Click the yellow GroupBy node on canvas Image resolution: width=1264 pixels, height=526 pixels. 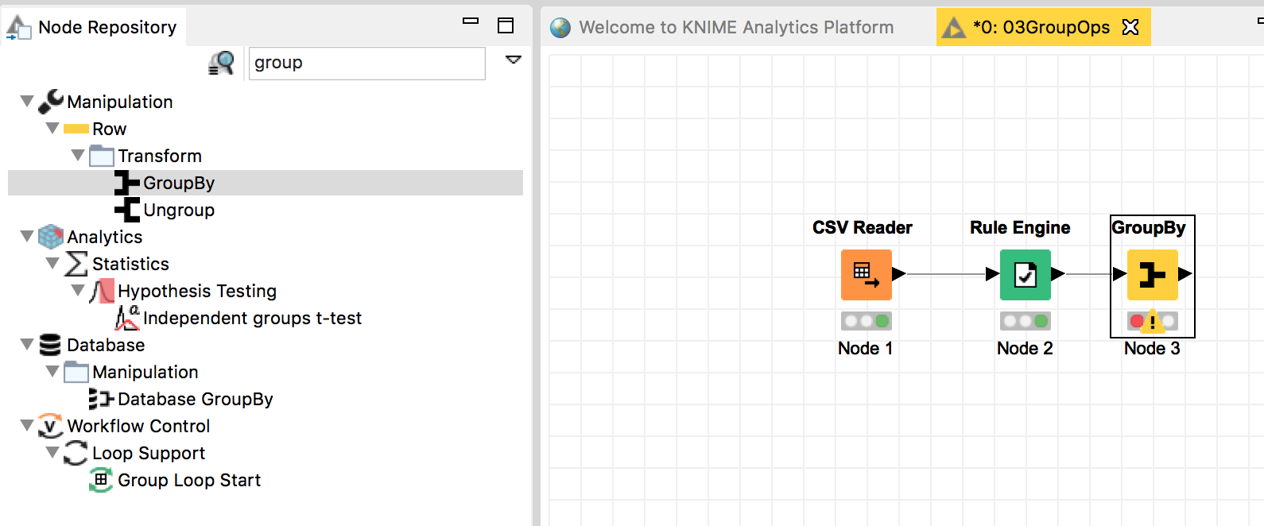click(x=1152, y=274)
